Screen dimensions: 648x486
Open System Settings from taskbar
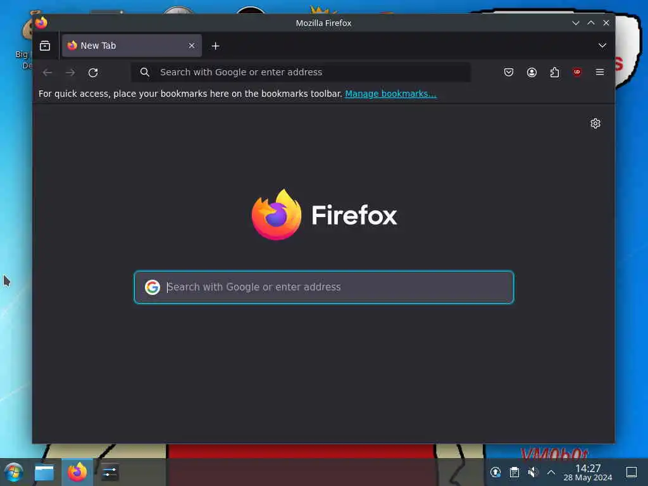(109, 472)
